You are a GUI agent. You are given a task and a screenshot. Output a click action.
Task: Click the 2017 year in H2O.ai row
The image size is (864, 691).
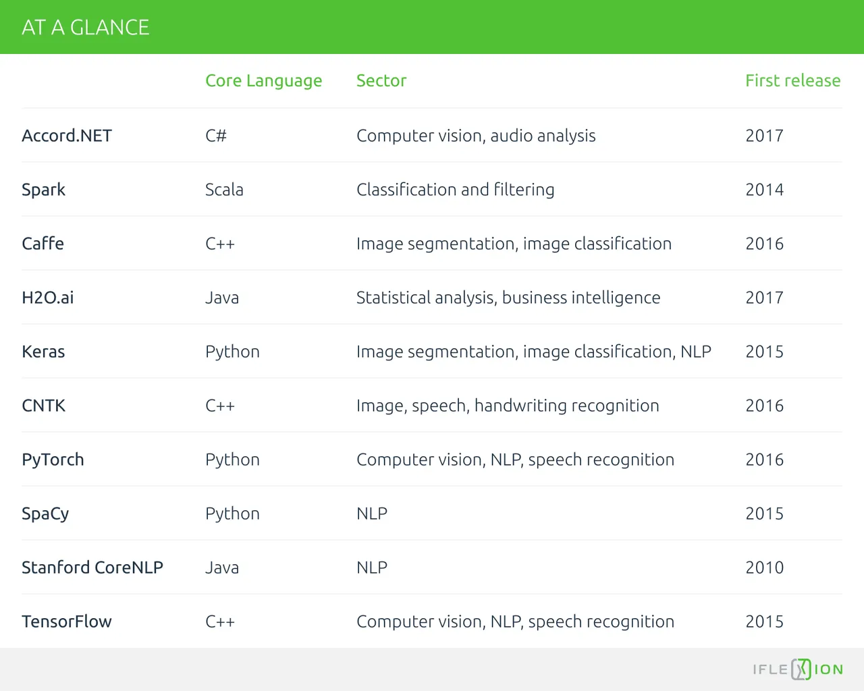tap(765, 298)
